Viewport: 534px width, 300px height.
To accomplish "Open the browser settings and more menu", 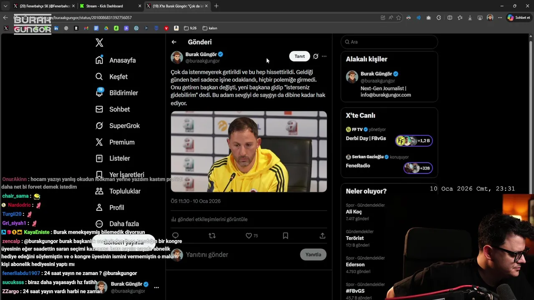I will pos(500,17).
